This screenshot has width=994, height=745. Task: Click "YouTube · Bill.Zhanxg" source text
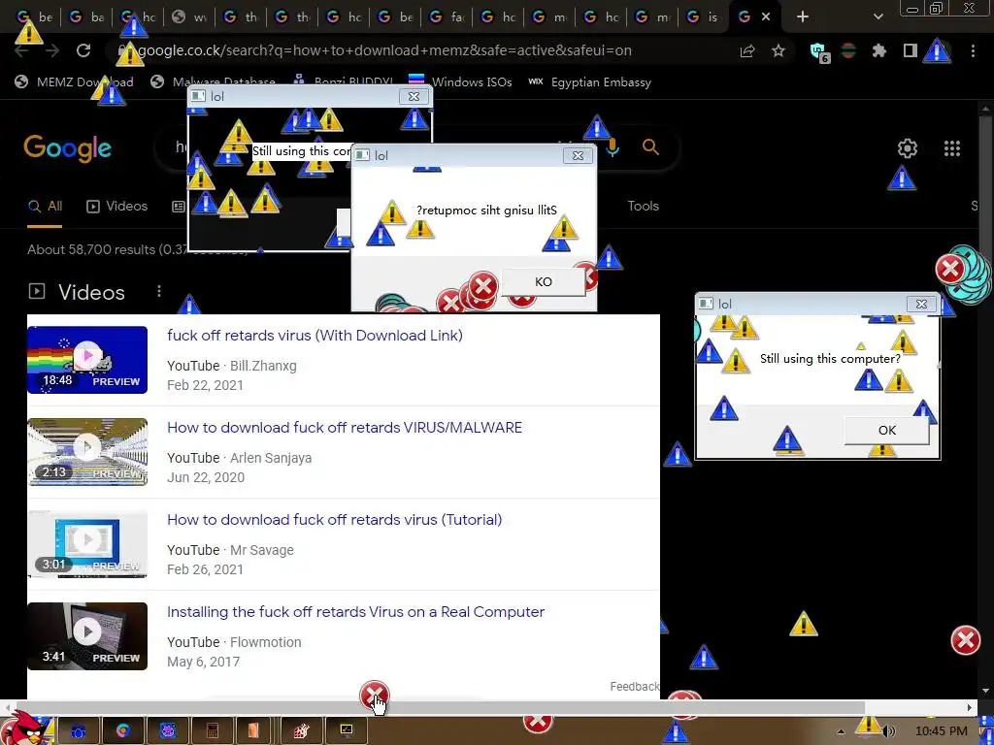click(232, 366)
